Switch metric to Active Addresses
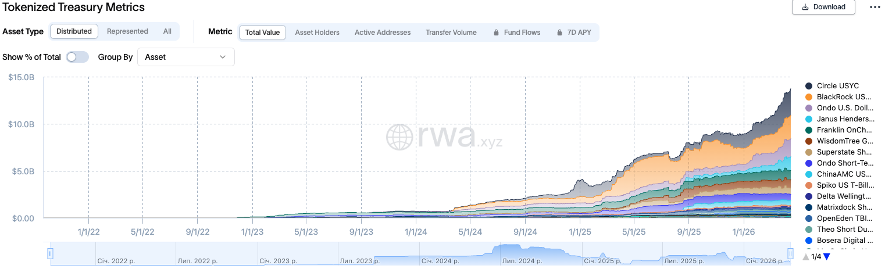 click(383, 33)
